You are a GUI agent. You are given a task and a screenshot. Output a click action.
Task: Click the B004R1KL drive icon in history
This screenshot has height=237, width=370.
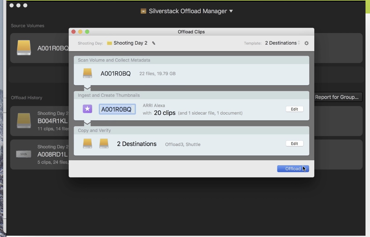(24, 121)
